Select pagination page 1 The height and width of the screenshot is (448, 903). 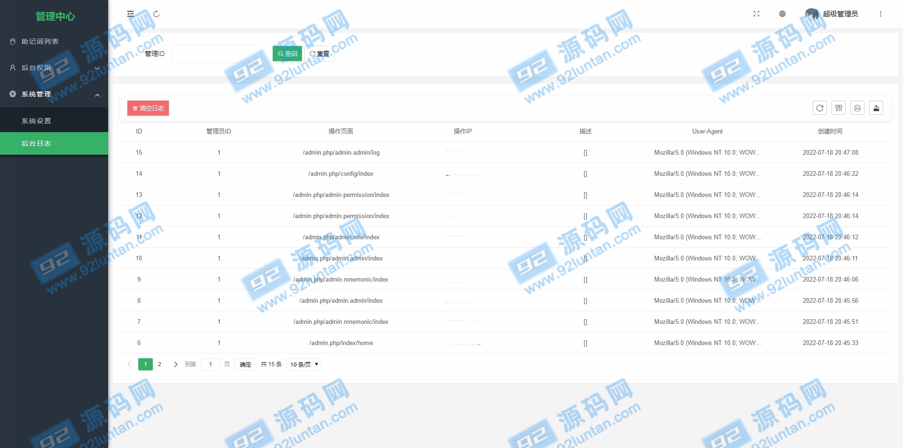click(145, 364)
